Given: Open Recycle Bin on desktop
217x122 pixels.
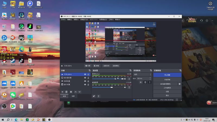Looking at the screenshot, I should [4, 27].
